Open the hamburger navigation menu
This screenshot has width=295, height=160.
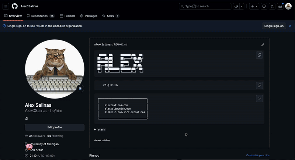click(6, 6)
